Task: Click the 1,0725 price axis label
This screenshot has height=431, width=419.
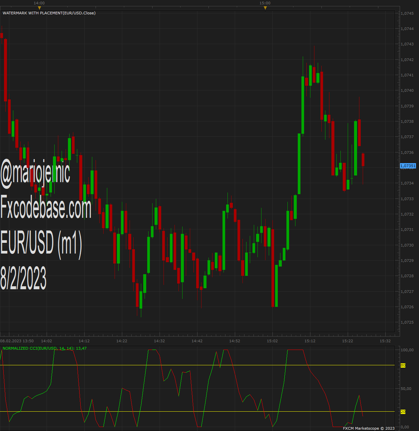Action: coord(407,322)
